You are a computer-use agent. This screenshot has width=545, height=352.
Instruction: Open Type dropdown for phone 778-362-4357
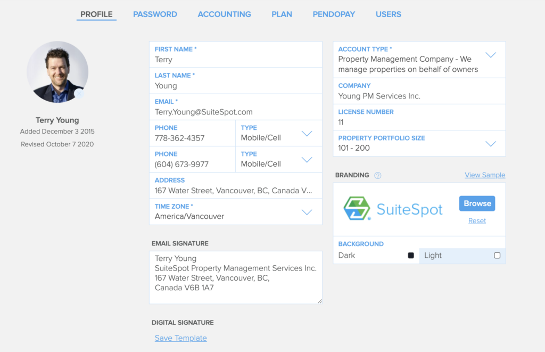click(279, 133)
